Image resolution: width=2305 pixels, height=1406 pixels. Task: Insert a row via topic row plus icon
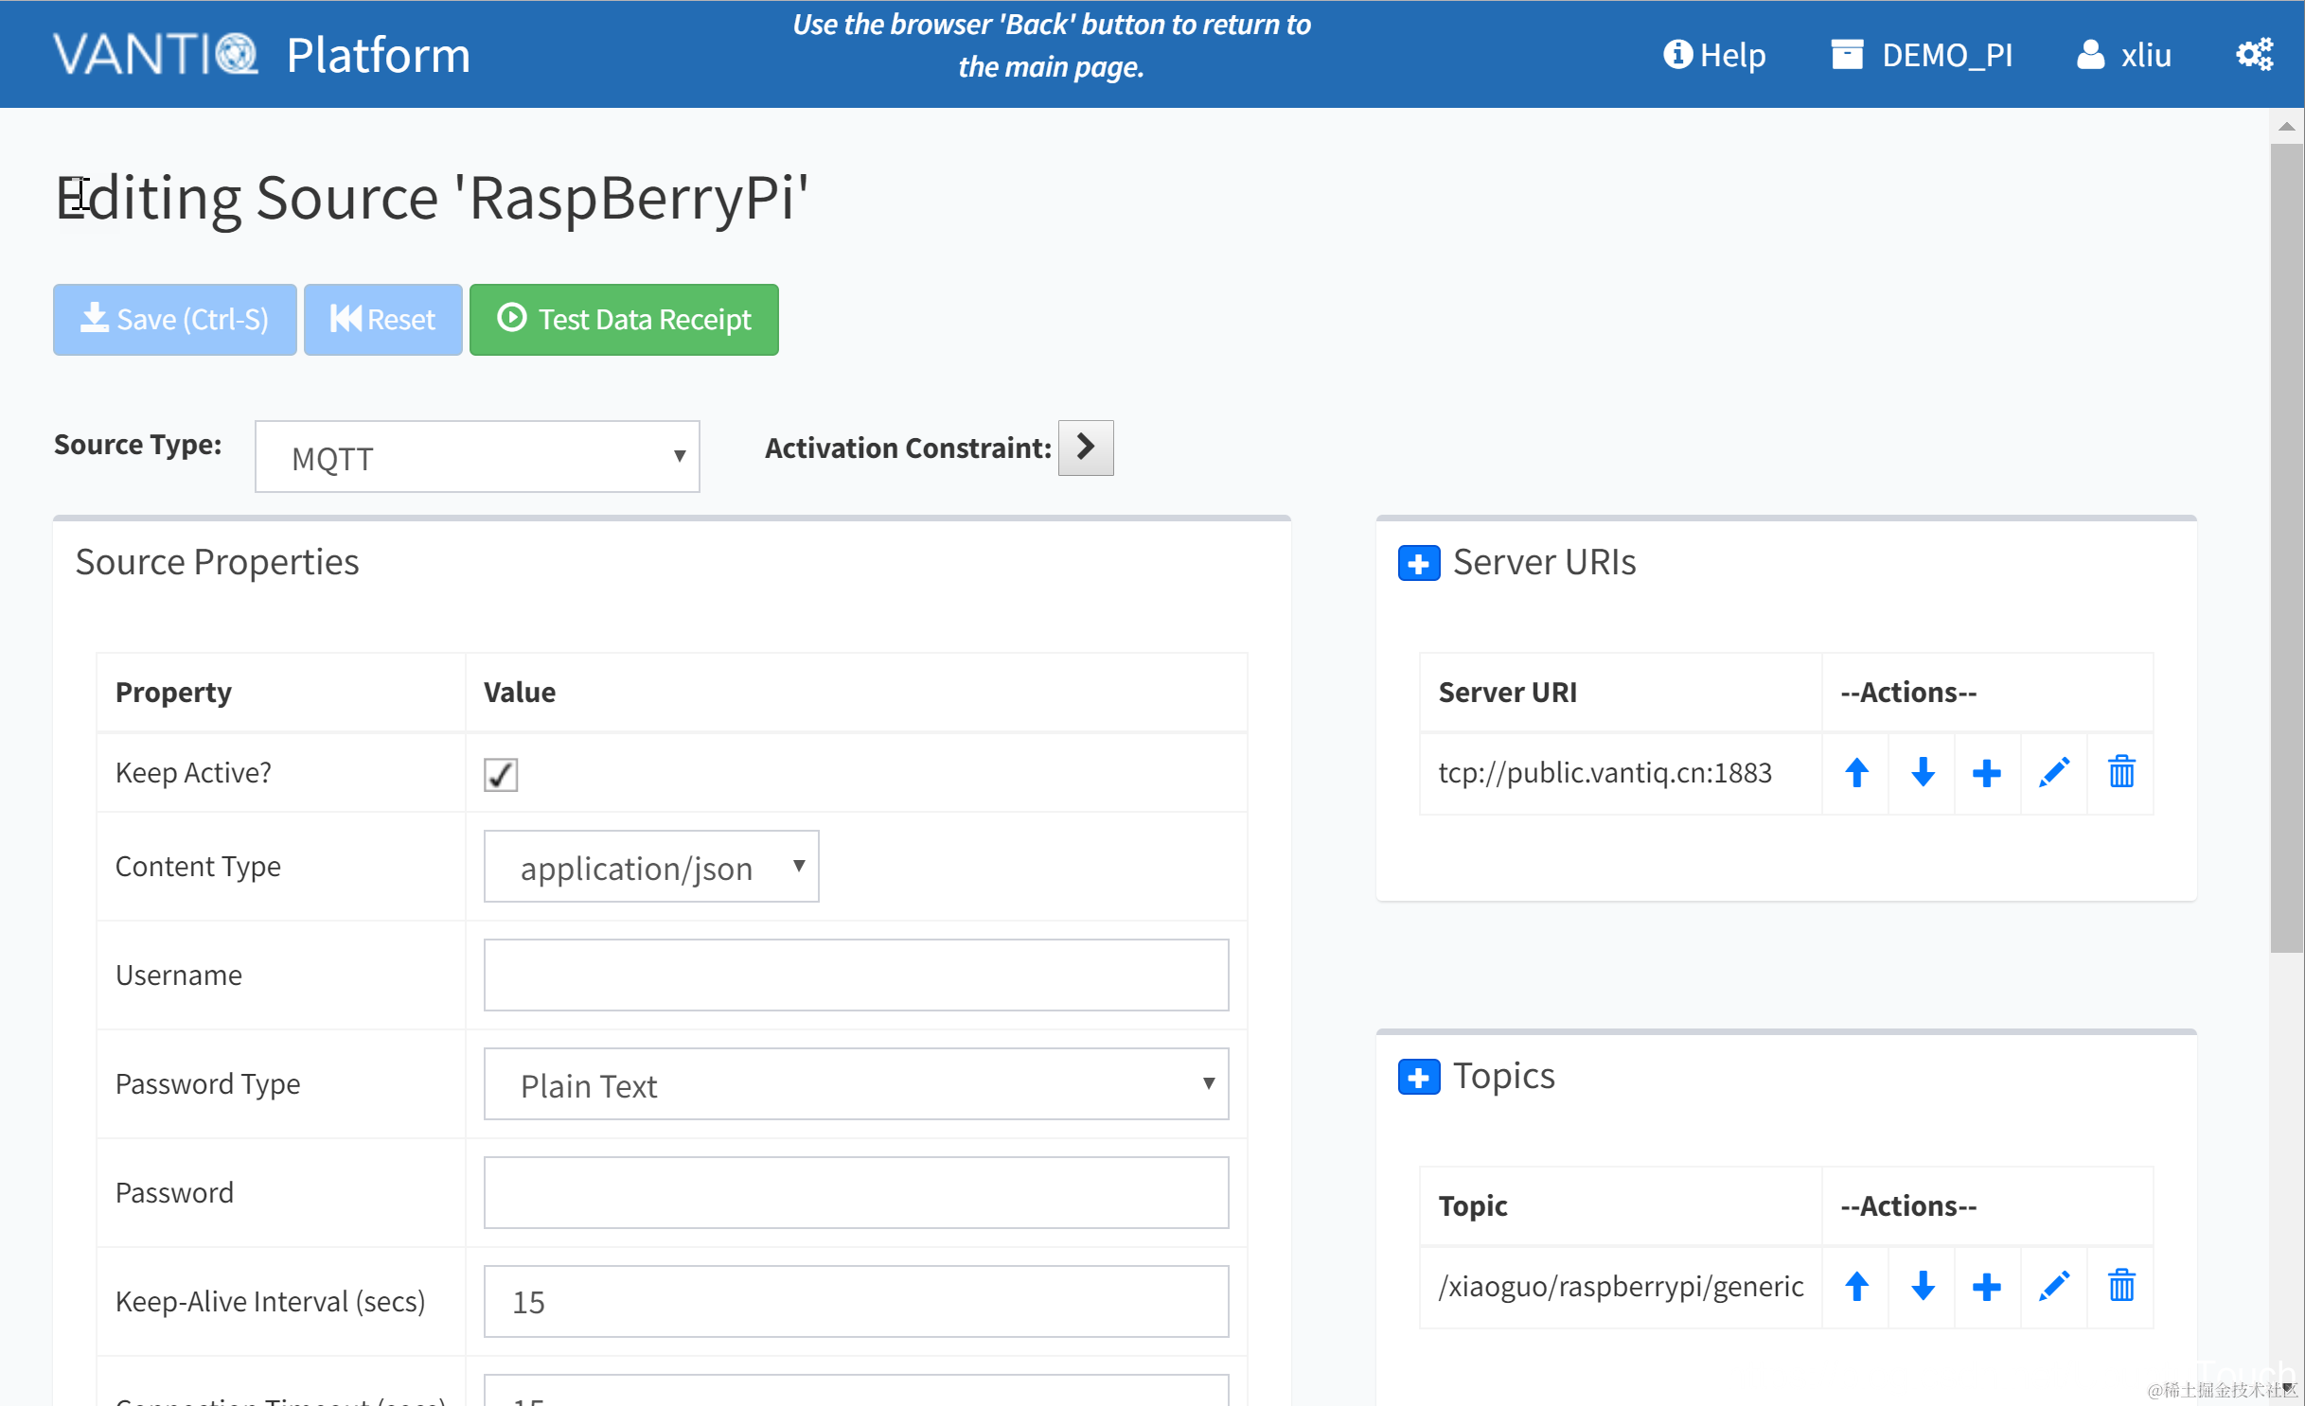click(1986, 1287)
